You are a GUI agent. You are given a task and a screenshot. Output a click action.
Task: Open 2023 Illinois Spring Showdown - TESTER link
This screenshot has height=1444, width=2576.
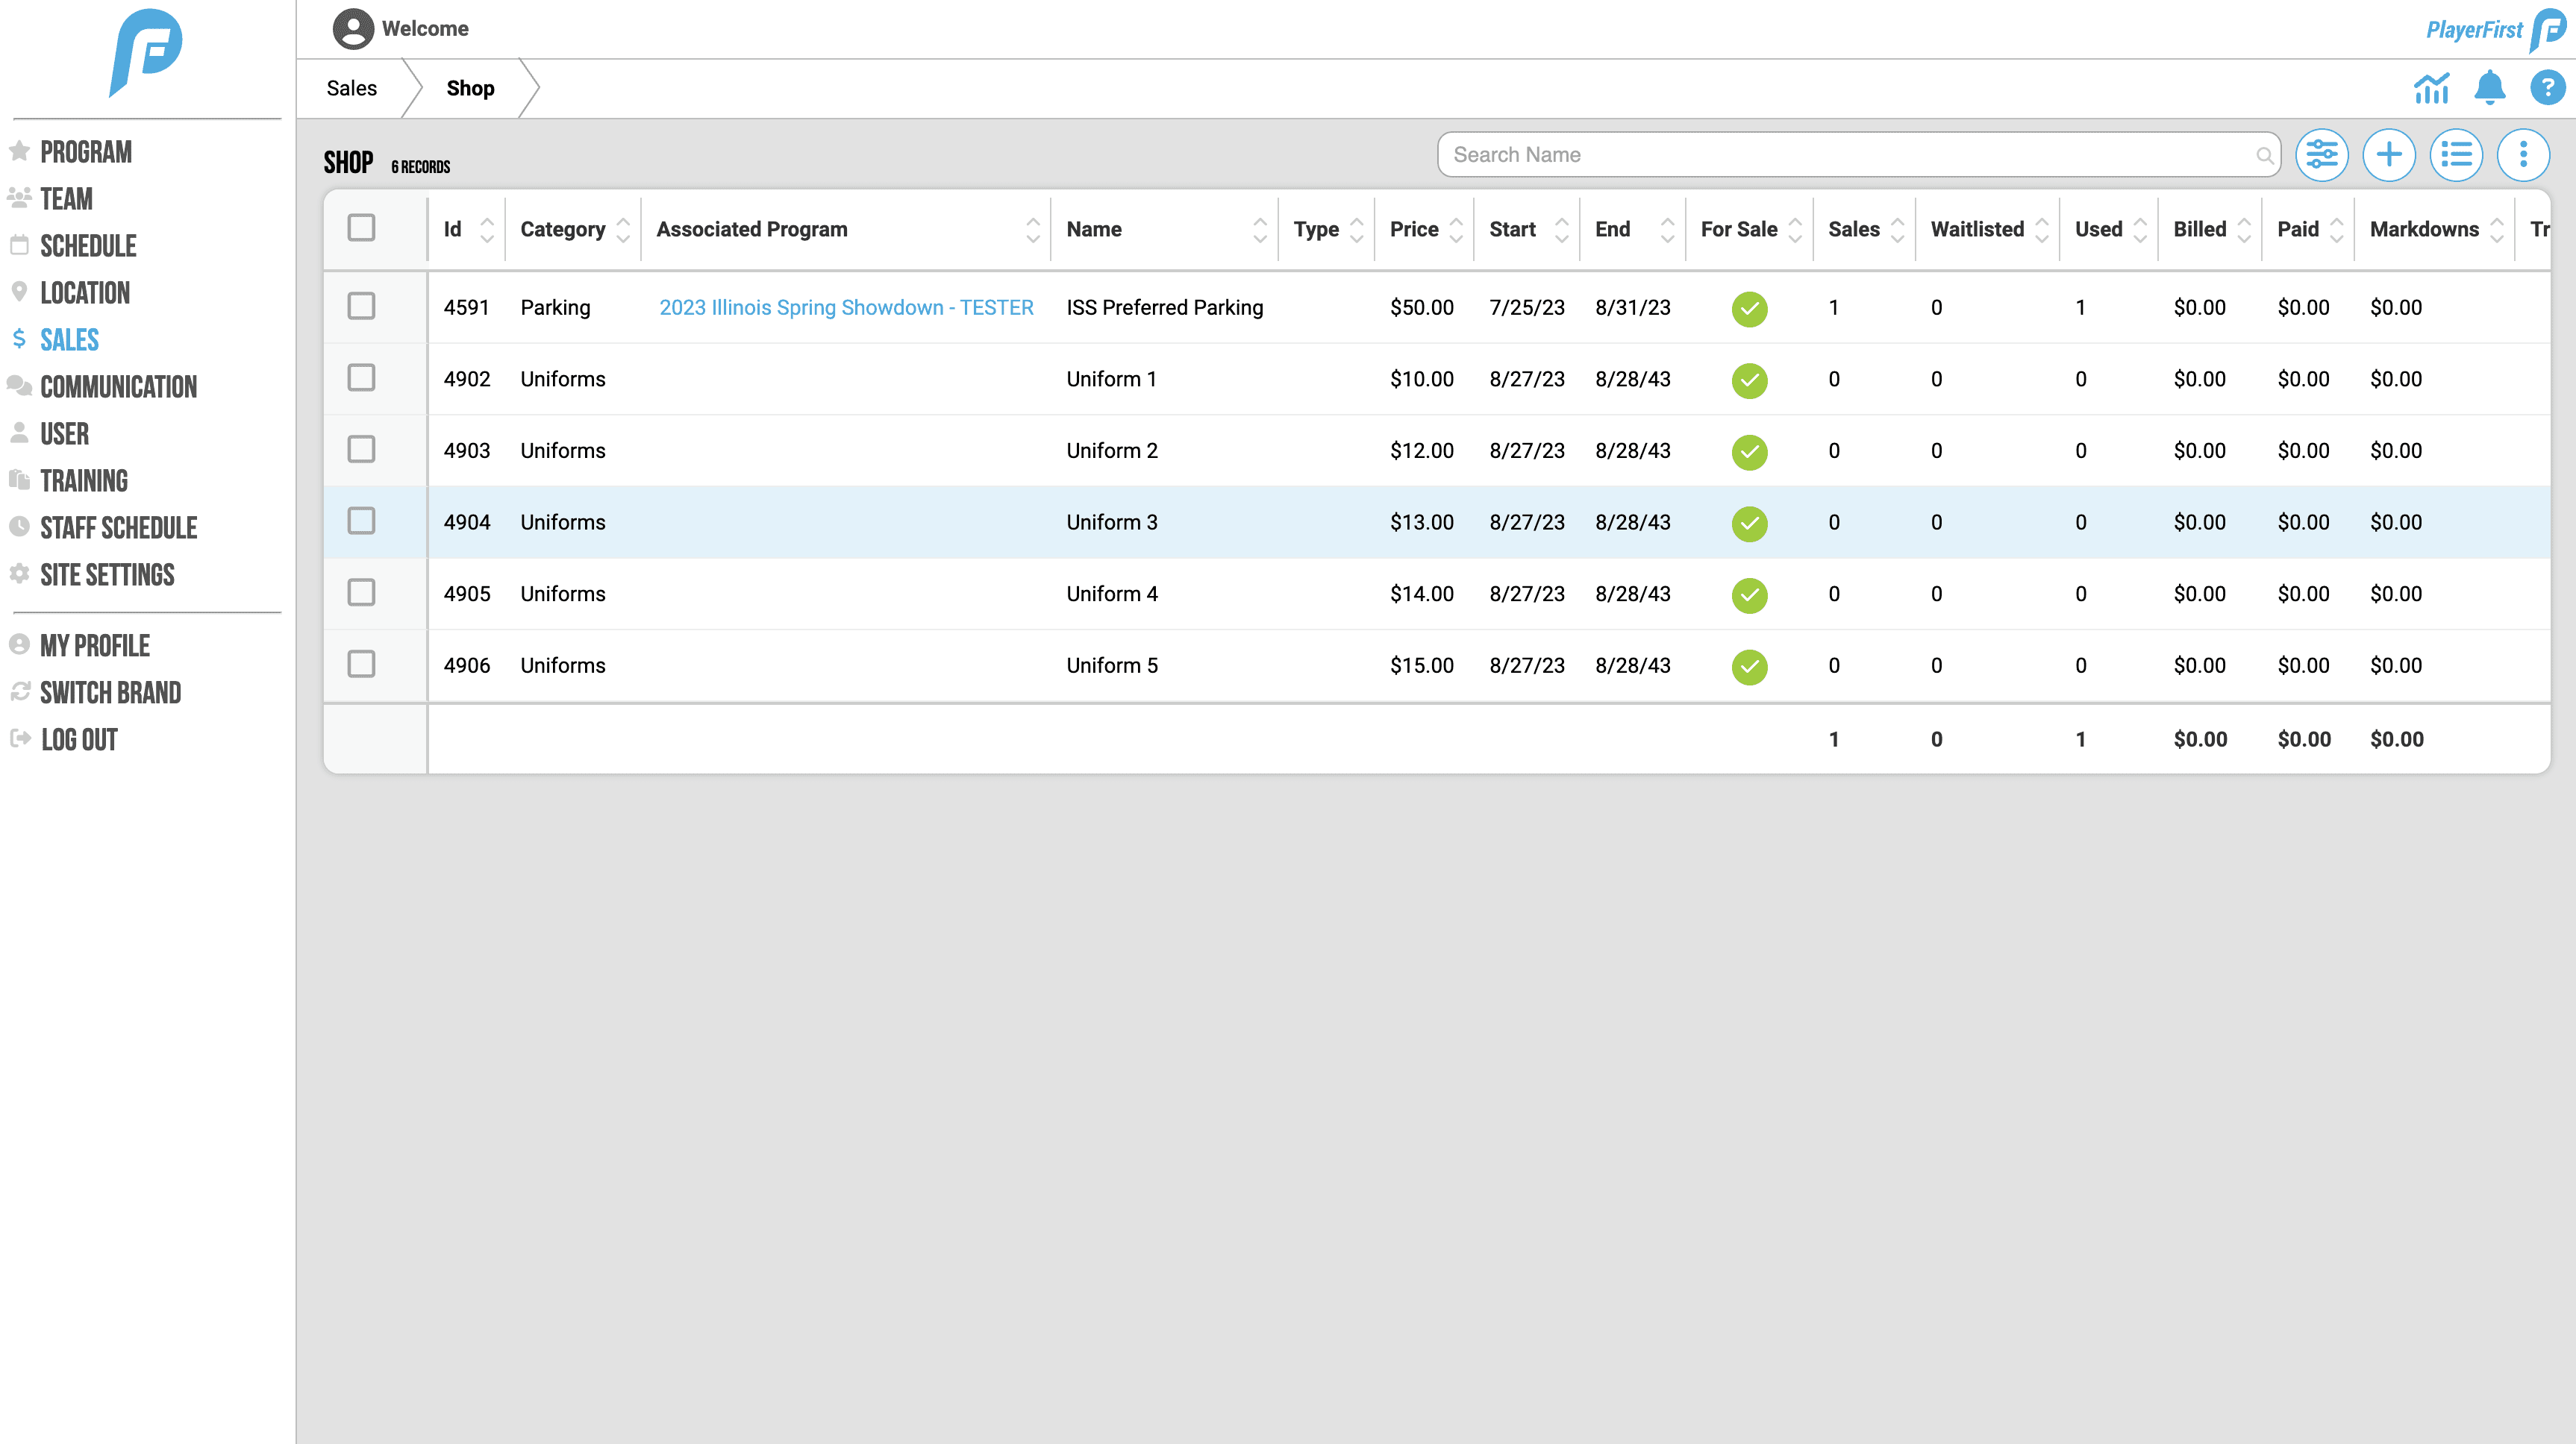[846, 308]
